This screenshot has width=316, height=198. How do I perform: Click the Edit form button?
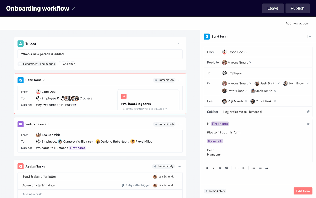[303, 191]
